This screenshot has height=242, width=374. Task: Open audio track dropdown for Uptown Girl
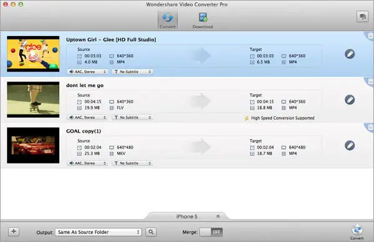pyautogui.click(x=87, y=72)
